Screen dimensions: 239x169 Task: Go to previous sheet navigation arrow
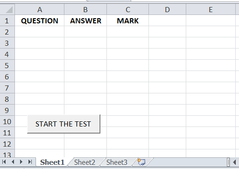[x=13, y=162]
